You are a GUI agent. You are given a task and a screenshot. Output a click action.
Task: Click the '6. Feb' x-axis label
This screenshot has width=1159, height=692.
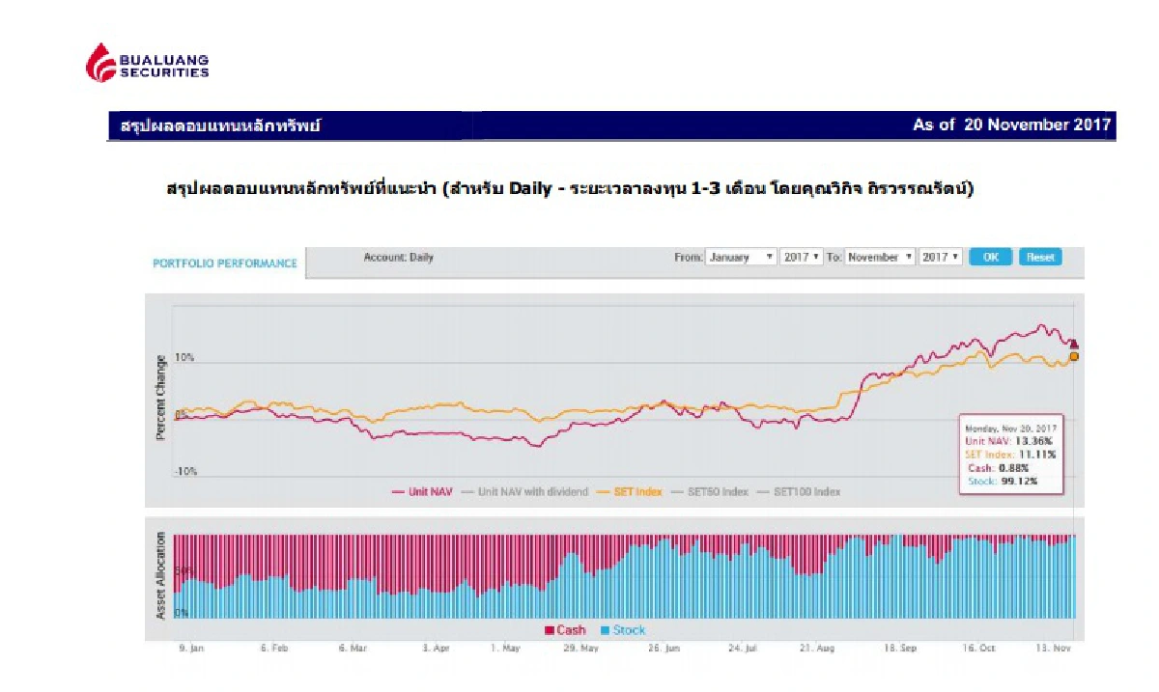point(273,650)
